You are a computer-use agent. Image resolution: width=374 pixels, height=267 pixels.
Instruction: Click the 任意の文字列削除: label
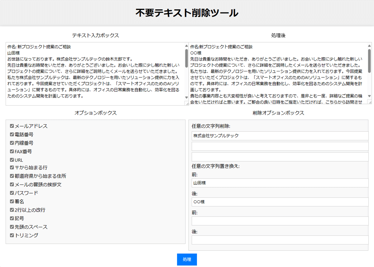click(211, 126)
